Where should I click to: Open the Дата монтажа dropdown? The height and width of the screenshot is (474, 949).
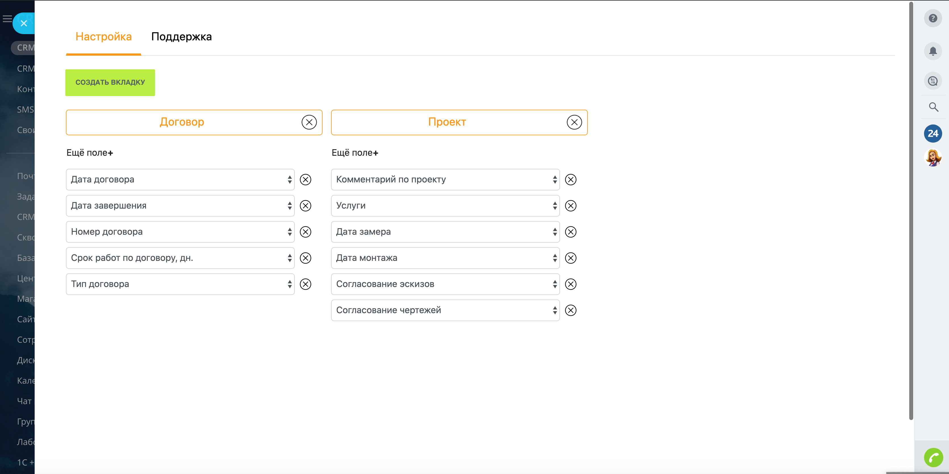(x=445, y=258)
